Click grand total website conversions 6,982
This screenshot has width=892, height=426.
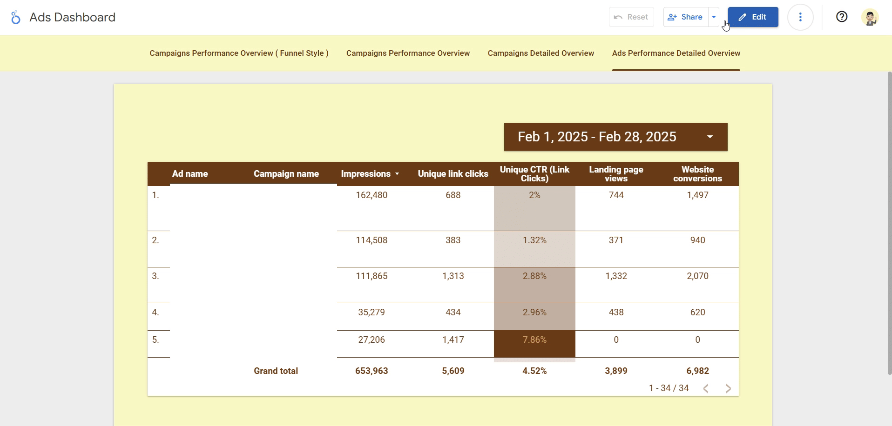(x=697, y=371)
